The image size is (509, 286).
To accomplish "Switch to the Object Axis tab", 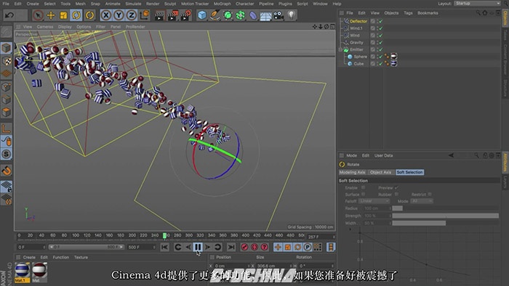I will (x=381, y=172).
